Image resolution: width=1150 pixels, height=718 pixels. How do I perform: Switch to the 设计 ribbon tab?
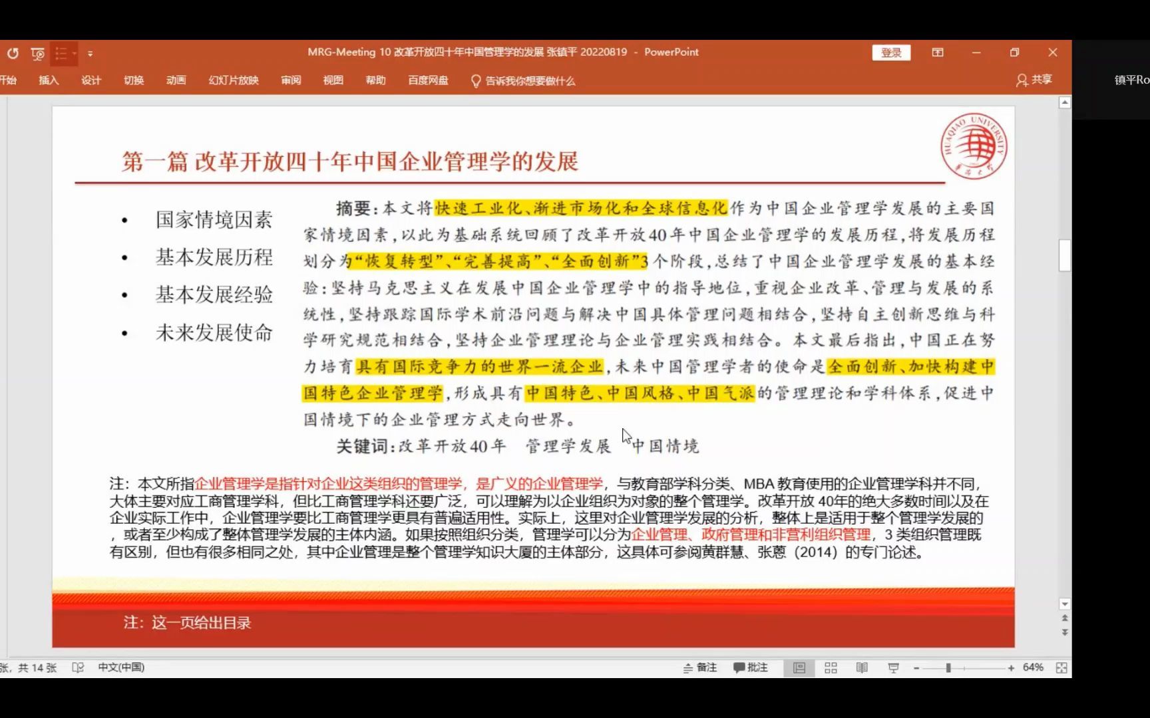[91, 80]
